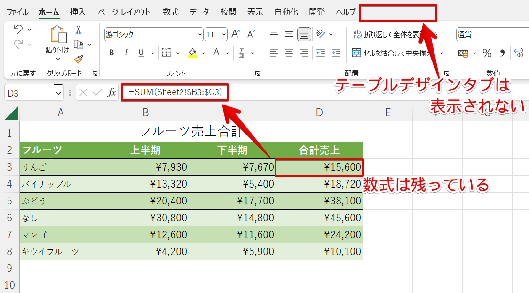Click Select All corner triangle
The width and height of the screenshot is (529, 293).
(12, 113)
